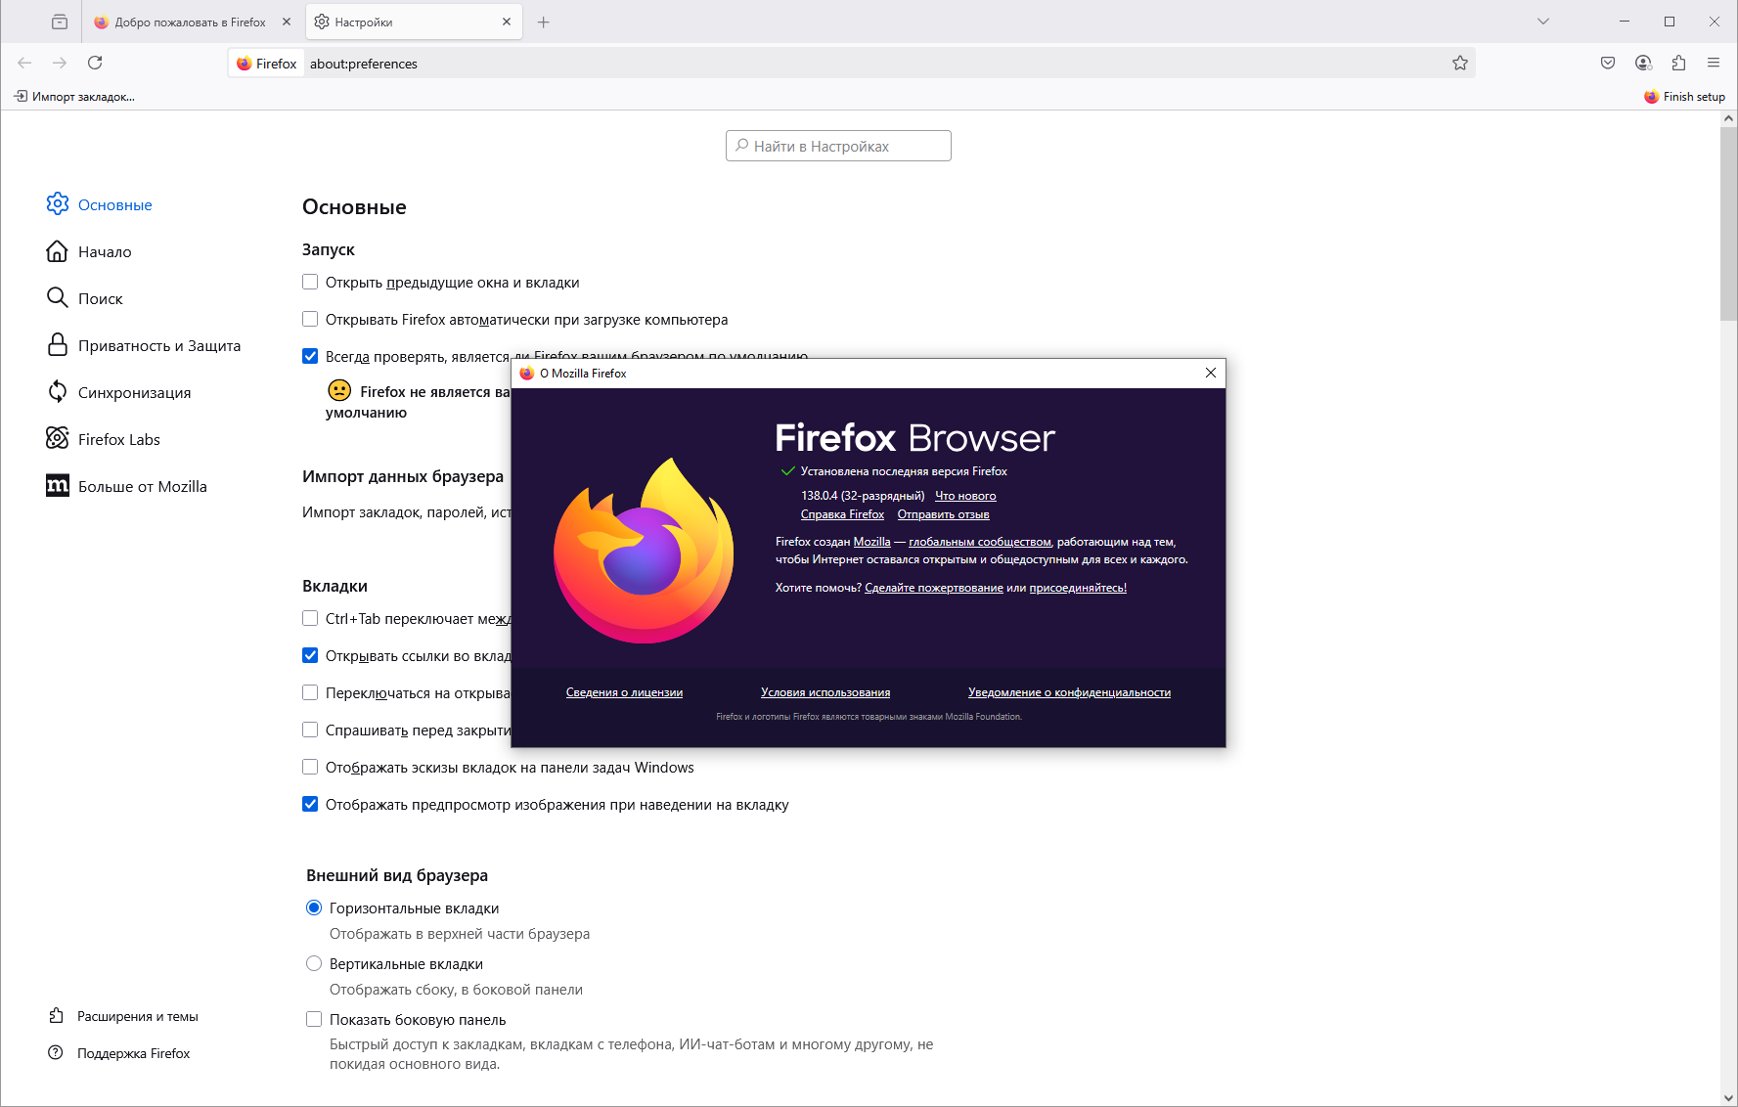Click the scrollbar up arrow
Image resolution: width=1738 pixels, height=1107 pixels.
pyautogui.click(x=1728, y=118)
